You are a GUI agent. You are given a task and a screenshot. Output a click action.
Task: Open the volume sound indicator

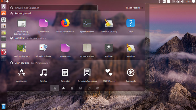pyautogui.click(x=182, y=1)
